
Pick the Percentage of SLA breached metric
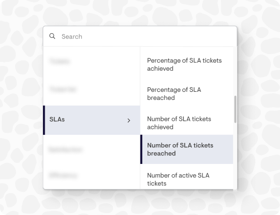pos(187,94)
